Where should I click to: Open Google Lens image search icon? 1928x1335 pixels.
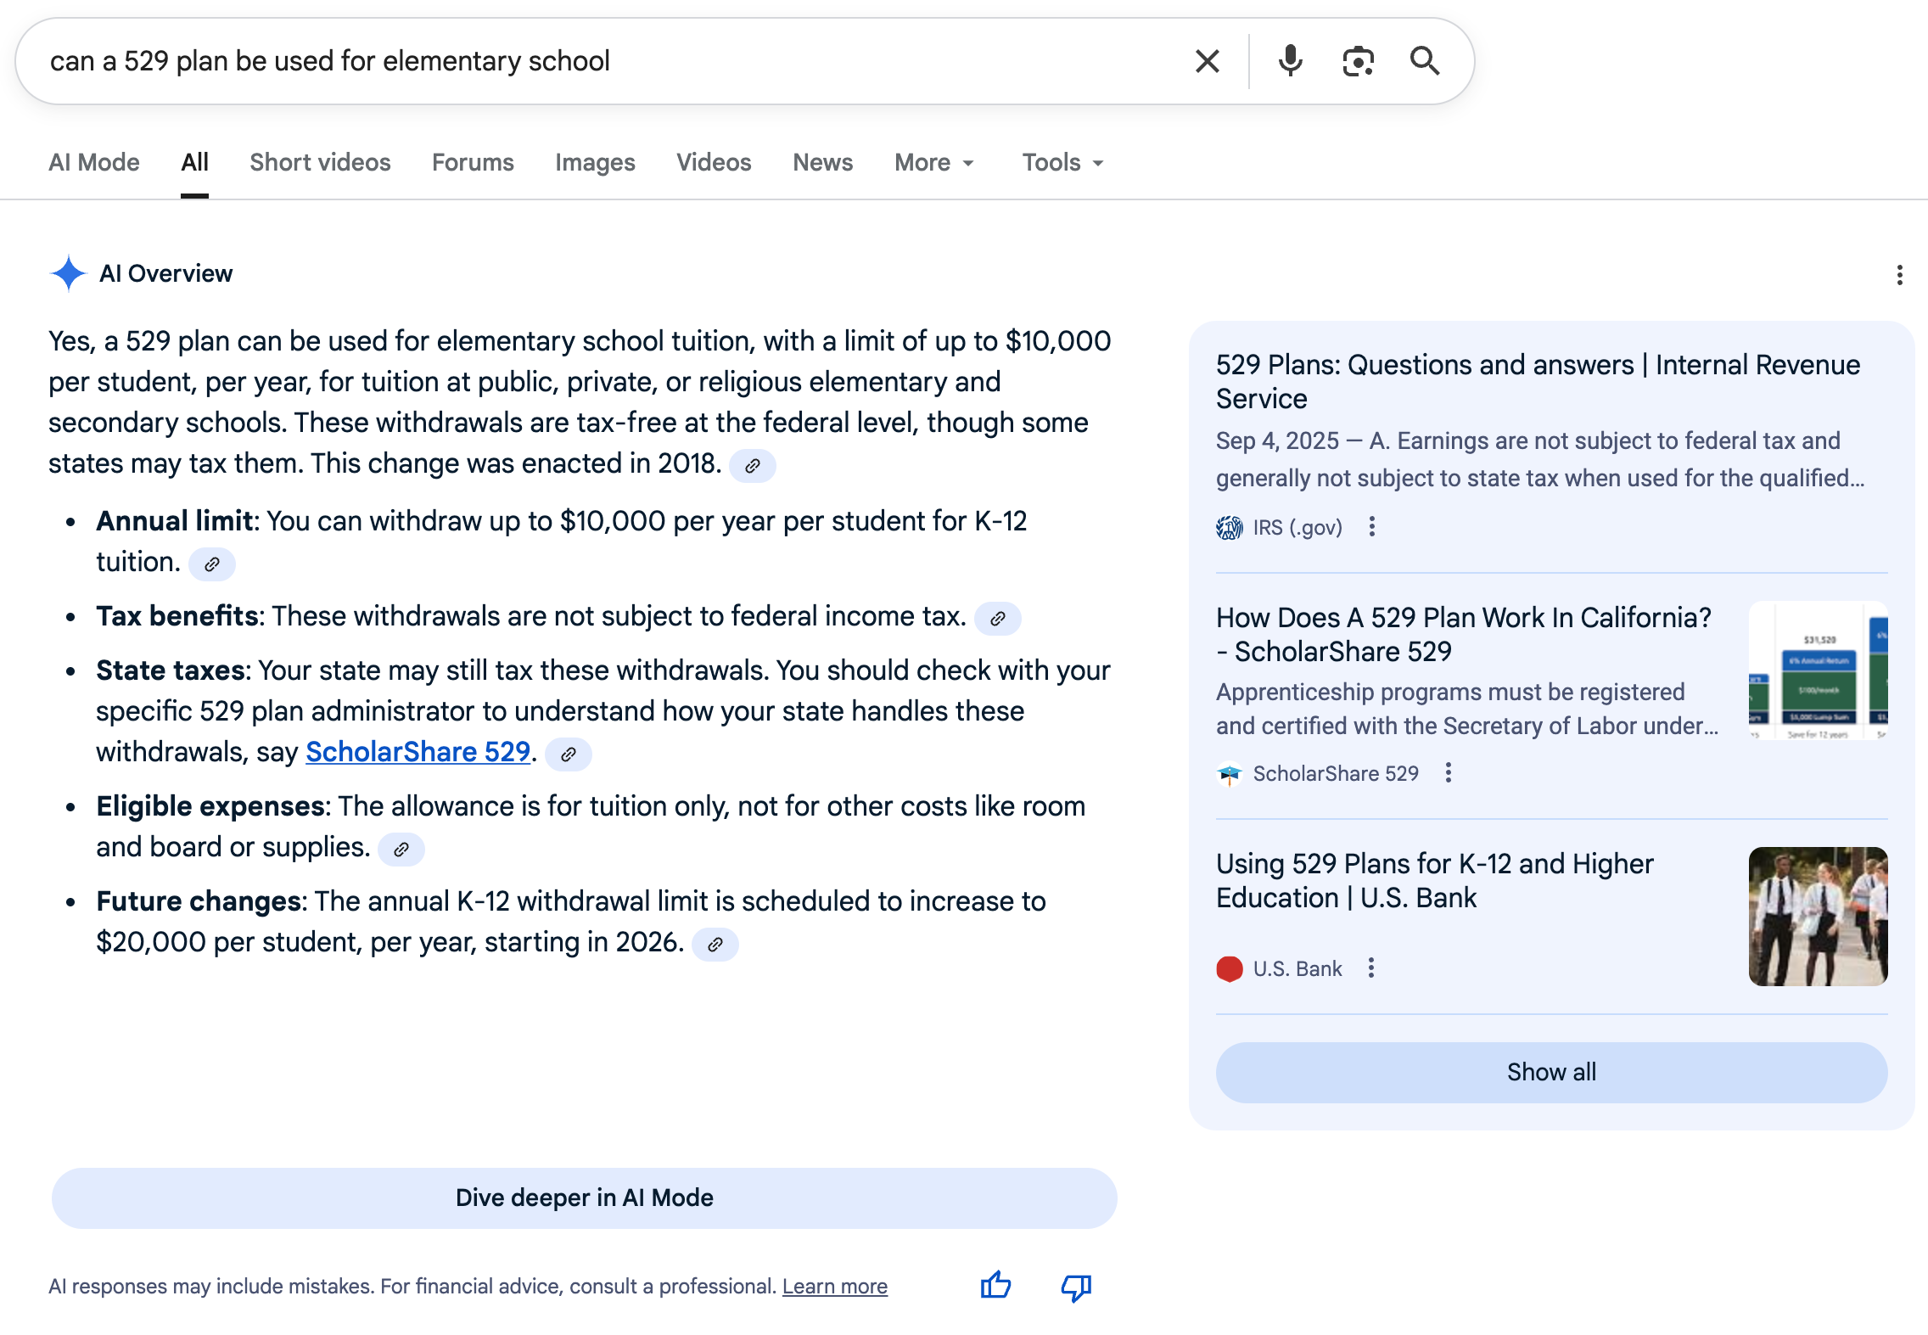pyautogui.click(x=1358, y=61)
